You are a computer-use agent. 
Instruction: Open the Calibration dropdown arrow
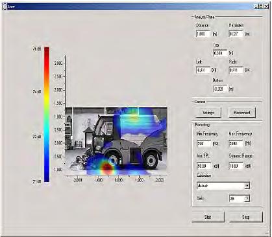click(x=247, y=186)
